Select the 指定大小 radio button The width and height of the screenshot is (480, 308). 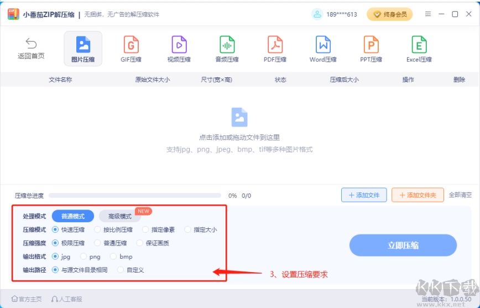pos(187,229)
